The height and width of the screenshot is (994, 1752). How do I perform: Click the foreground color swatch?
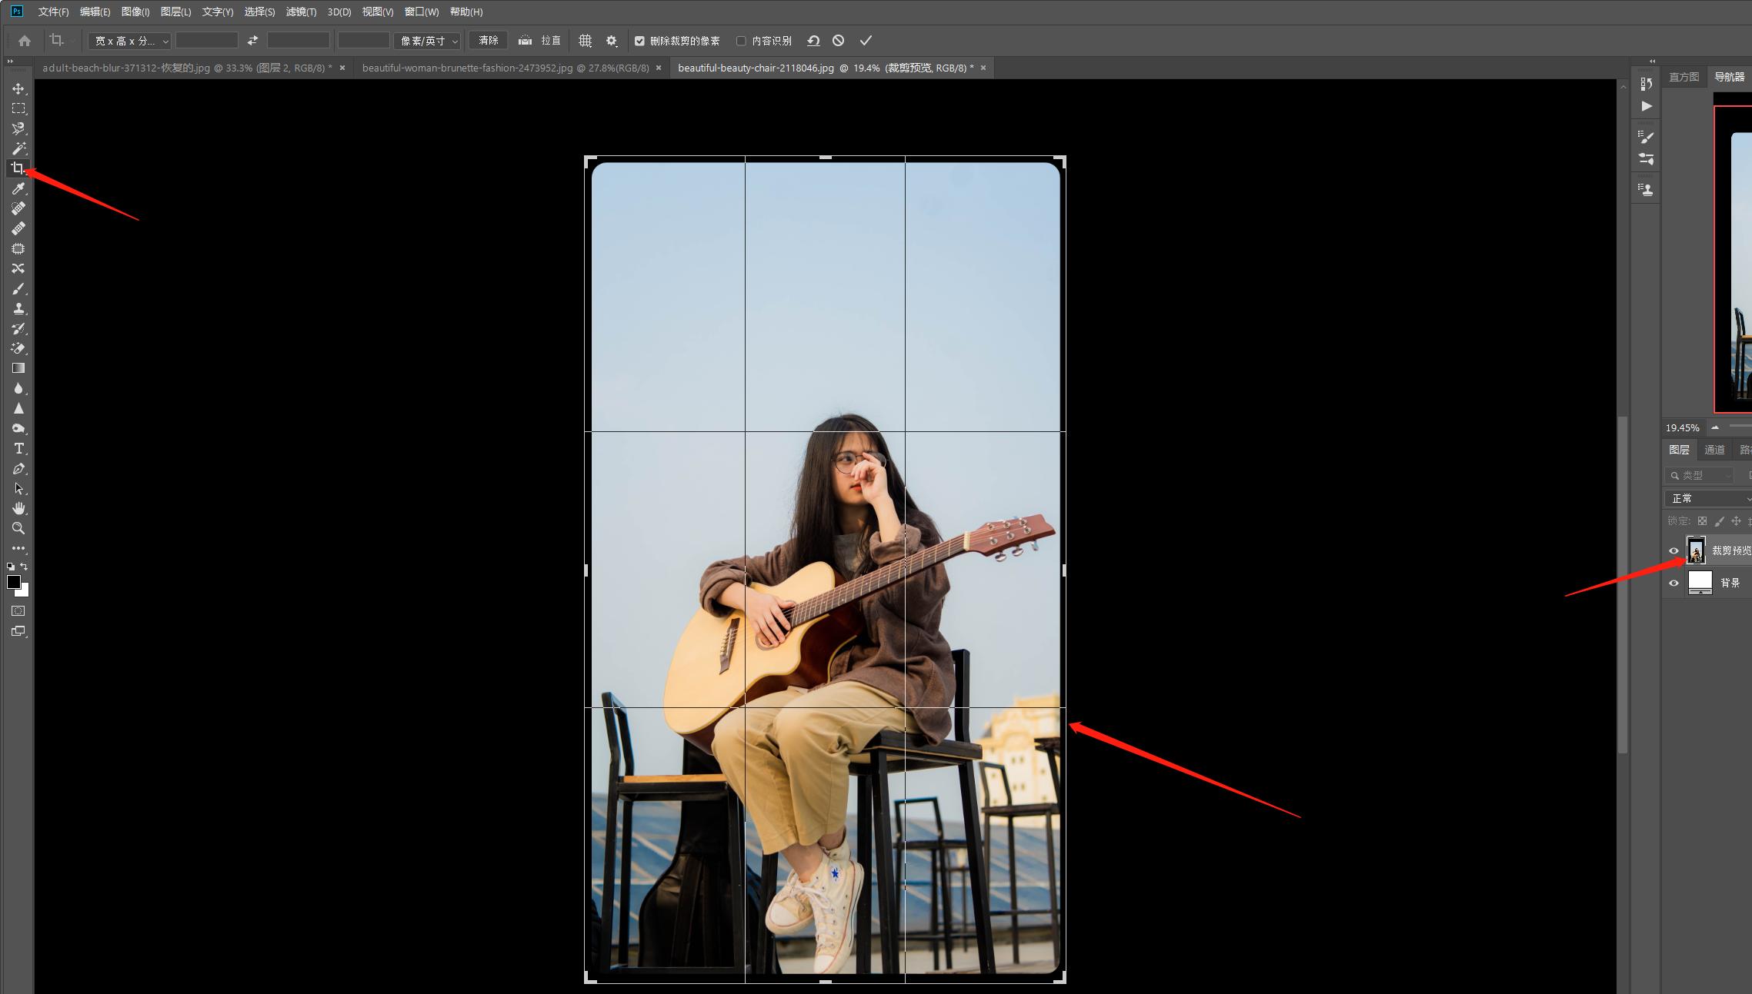(x=13, y=582)
